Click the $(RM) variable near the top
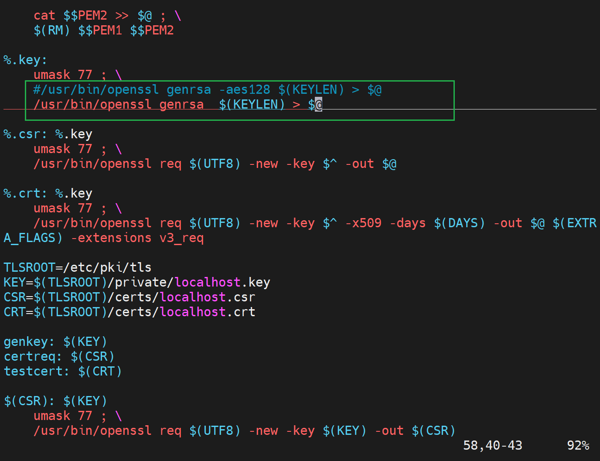Screen dimensions: 600x461 pos(51,31)
